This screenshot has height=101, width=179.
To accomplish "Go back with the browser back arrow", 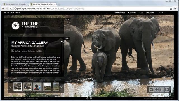I will coord(3,8).
